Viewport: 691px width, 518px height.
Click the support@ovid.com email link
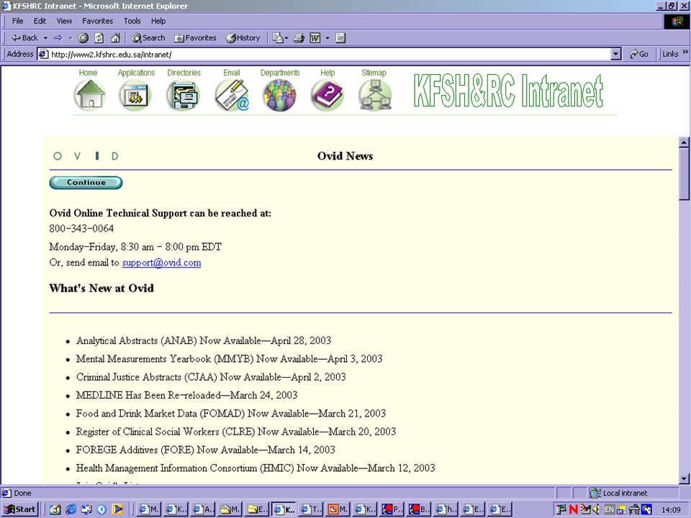(162, 263)
